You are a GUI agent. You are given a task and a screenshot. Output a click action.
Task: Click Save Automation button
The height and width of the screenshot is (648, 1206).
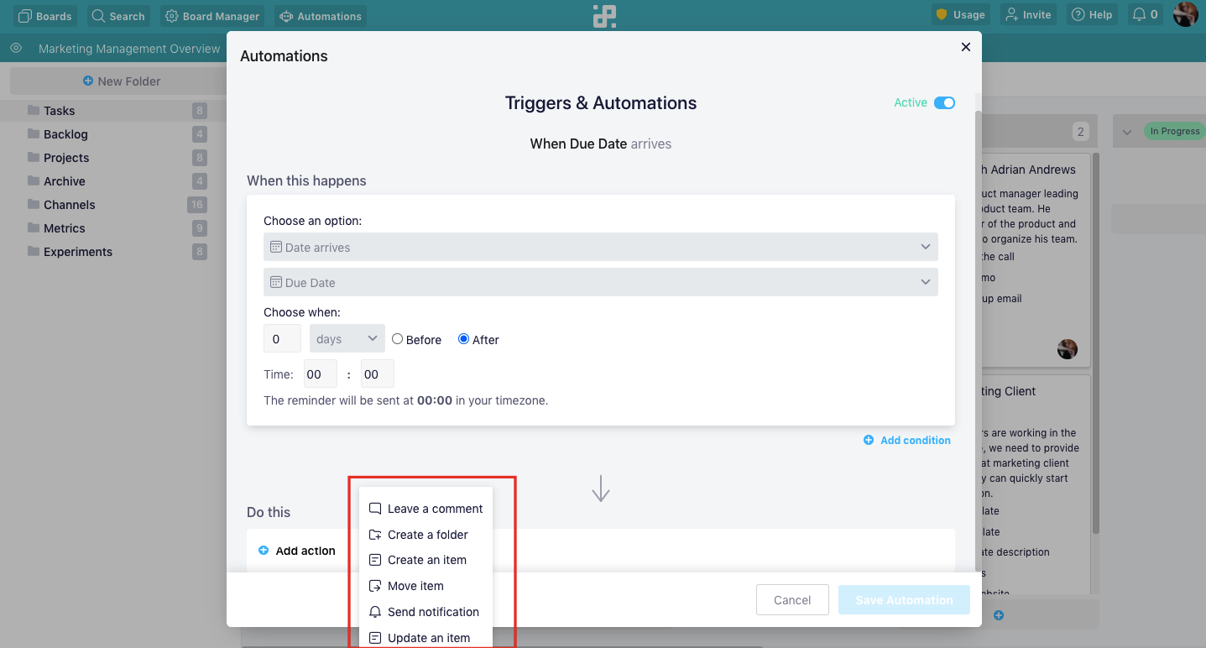pyautogui.click(x=904, y=600)
